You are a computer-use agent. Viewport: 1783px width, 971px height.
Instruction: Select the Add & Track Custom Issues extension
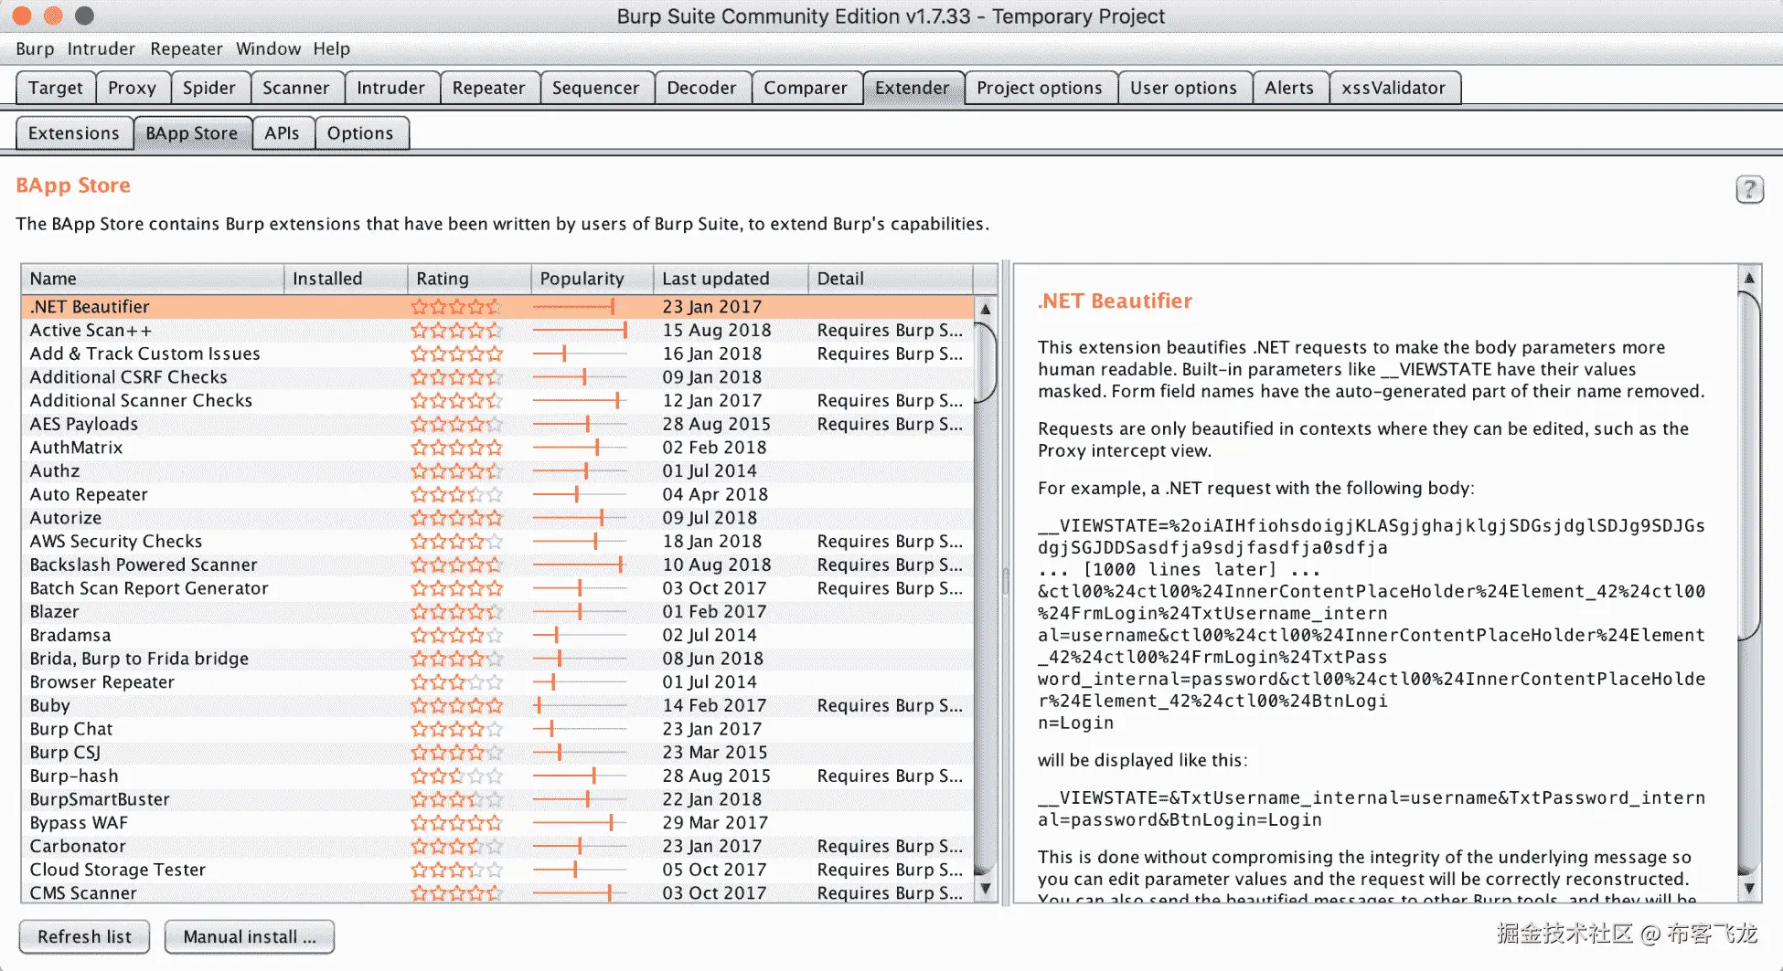(497, 354)
